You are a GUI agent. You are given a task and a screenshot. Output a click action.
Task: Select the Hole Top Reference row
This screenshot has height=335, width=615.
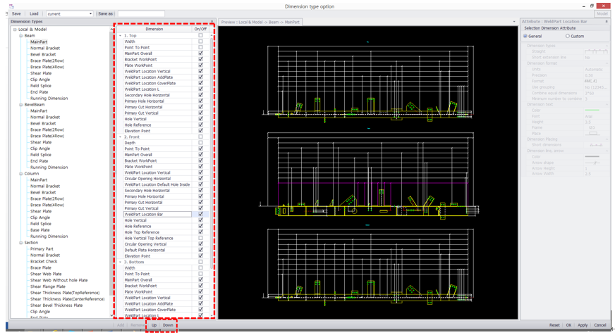[157, 232]
